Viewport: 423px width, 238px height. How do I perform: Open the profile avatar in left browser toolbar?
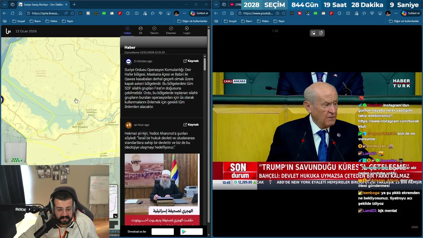point(176,13)
